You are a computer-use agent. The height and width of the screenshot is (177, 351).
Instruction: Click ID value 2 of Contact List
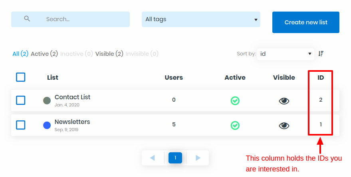pos(321,100)
